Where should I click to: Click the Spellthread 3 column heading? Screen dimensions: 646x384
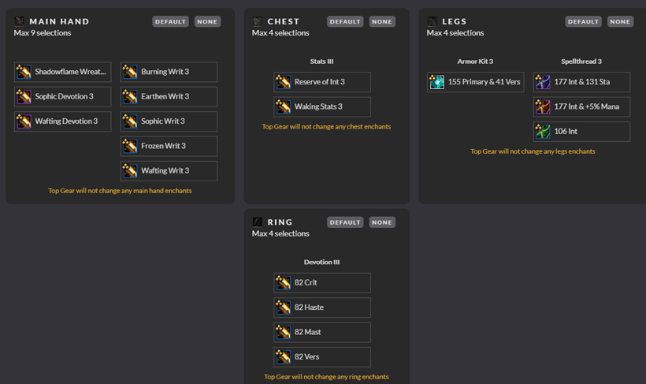(581, 61)
